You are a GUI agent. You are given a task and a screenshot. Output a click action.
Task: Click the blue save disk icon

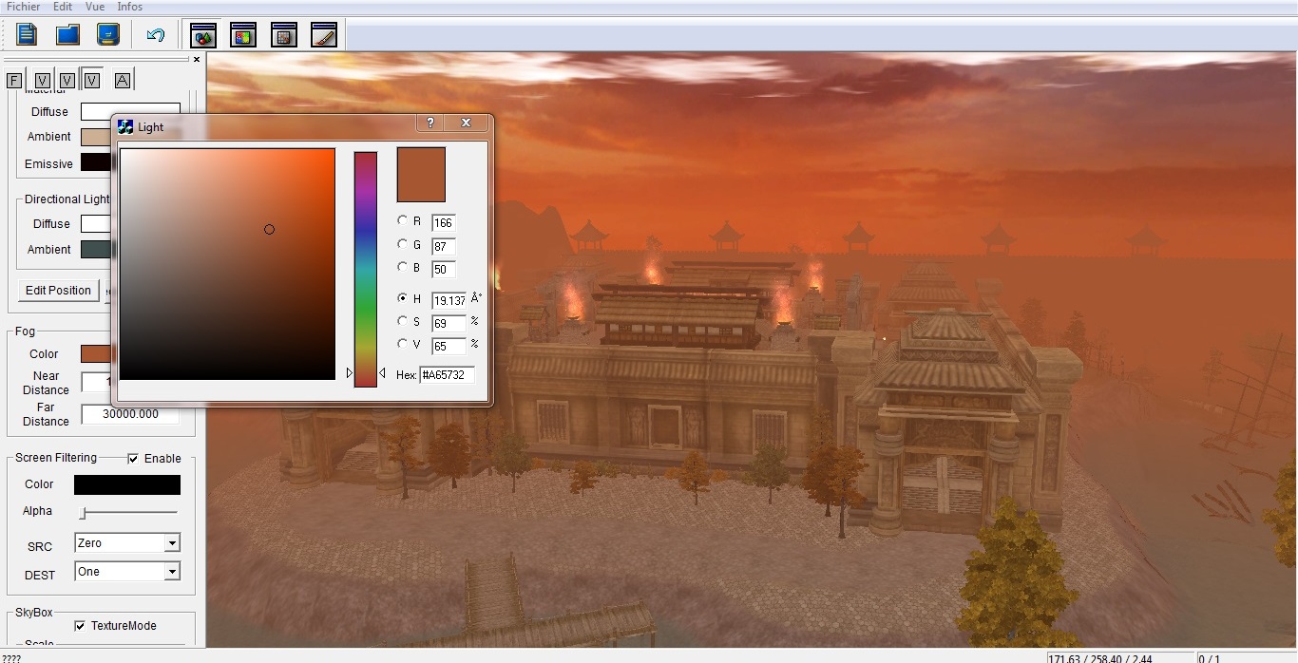(108, 35)
